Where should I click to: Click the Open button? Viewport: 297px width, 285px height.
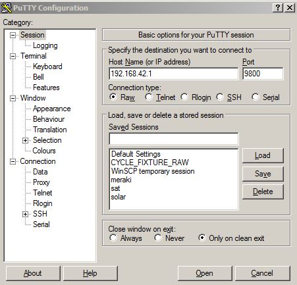coord(205,273)
